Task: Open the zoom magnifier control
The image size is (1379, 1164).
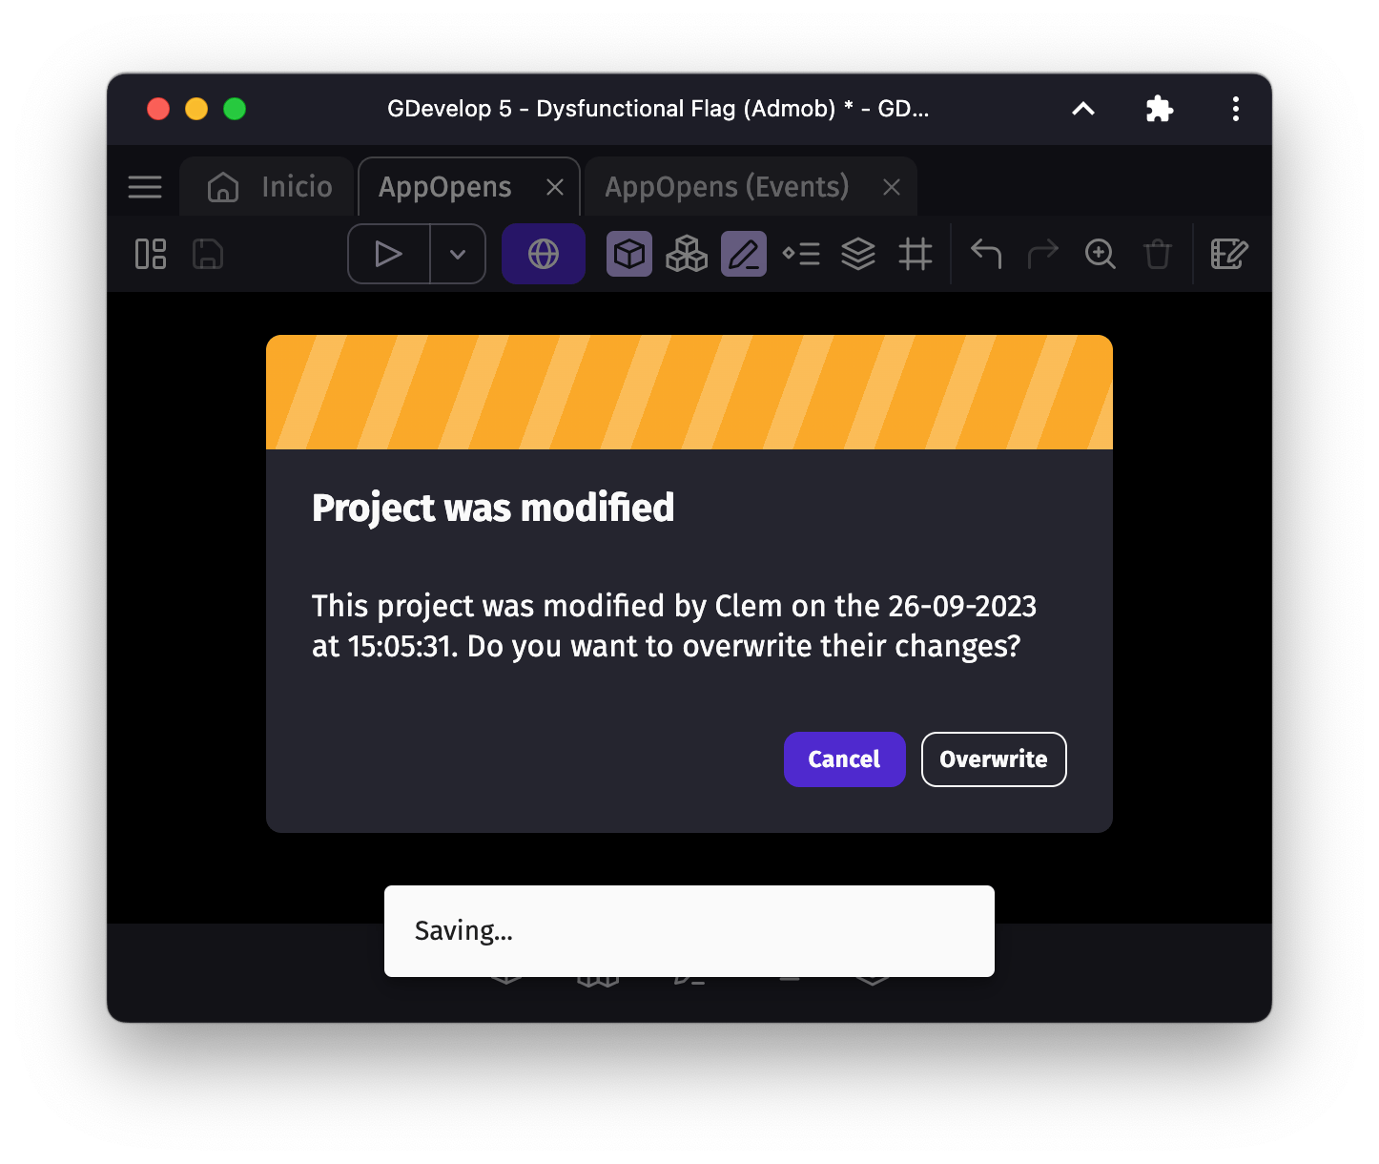Action: pyautogui.click(x=1101, y=255)
